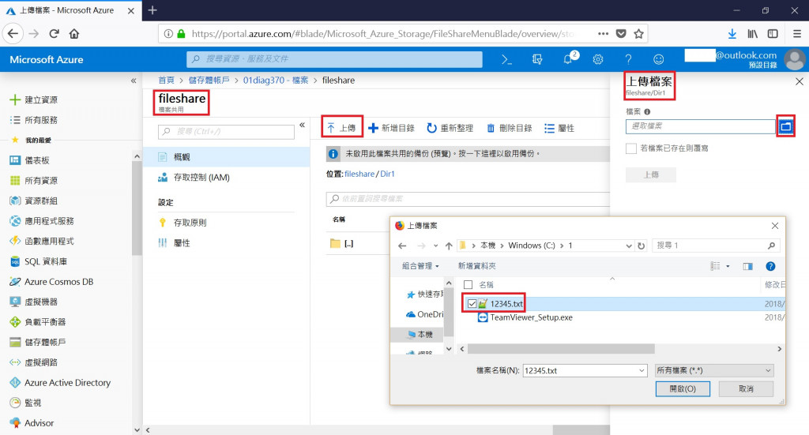This screenshot has width=809, height=435.
Task: Click info icon next to 檔案 label
Action: [647, 112]
